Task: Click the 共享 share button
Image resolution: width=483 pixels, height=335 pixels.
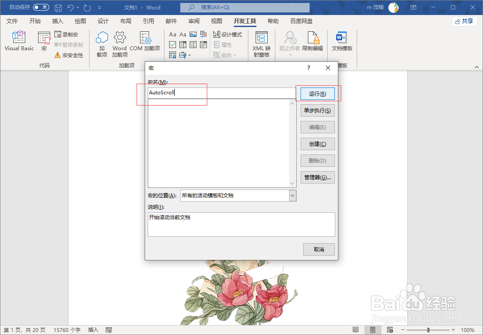Action: (465, 21)
